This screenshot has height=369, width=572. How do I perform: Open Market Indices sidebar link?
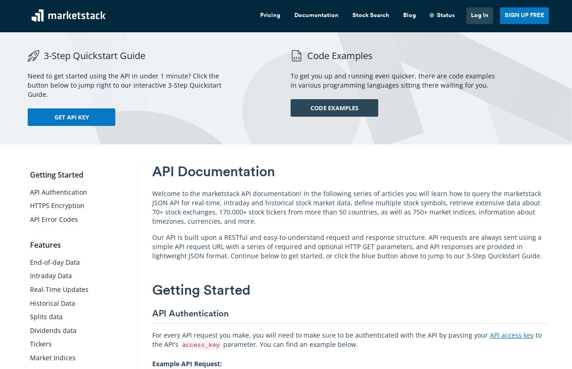tap(53, 358)
